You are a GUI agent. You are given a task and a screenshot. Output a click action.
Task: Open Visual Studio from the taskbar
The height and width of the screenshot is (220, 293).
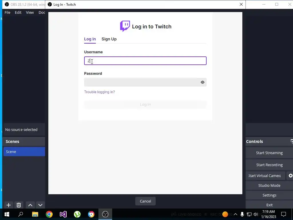63,214
